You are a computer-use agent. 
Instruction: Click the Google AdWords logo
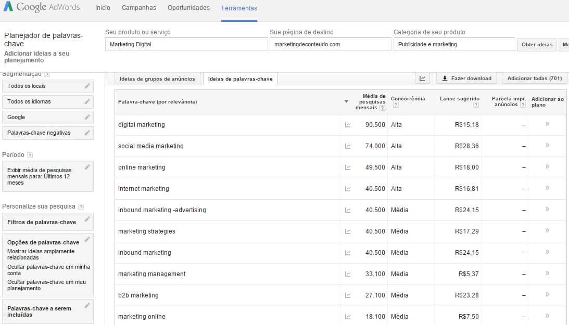click(42, 7)
